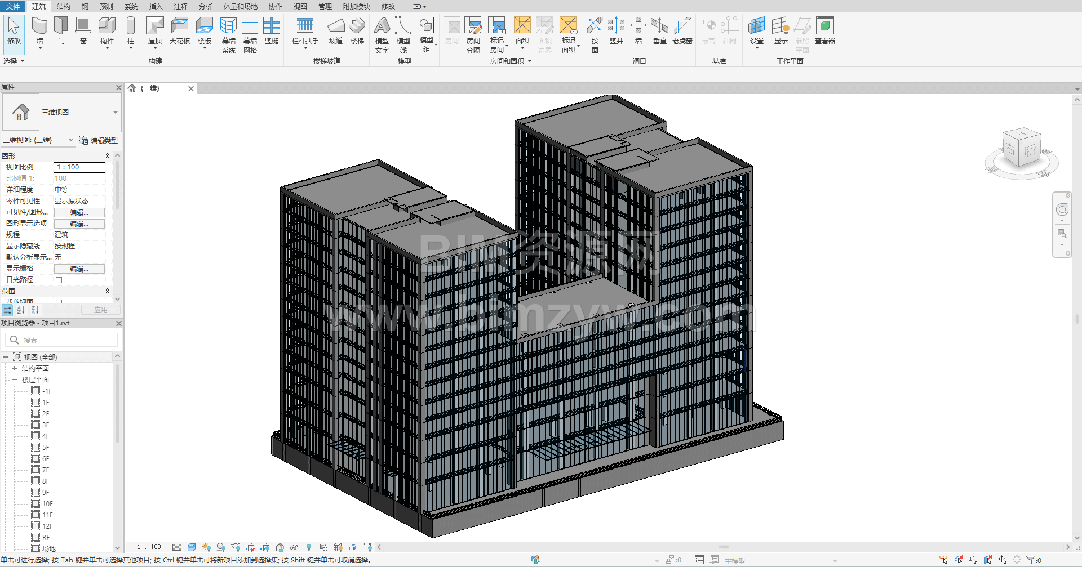This screenshot has height=567, width=1082.
Task: Click the 编辑类型 button
Action: [x=99, y=140]
